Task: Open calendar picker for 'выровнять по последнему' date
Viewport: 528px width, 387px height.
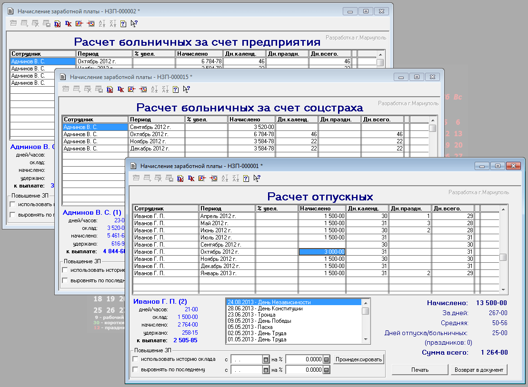Action: [x=266, y=370]
